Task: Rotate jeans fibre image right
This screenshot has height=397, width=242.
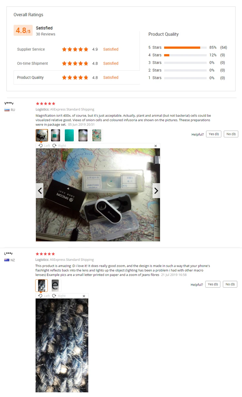Action: coord(59,296)
